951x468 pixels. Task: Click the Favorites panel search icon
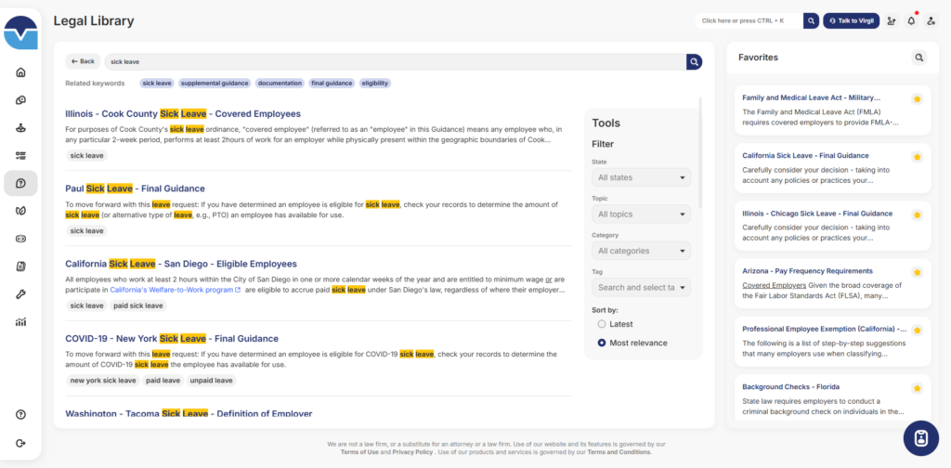click(x=918, y=58)
